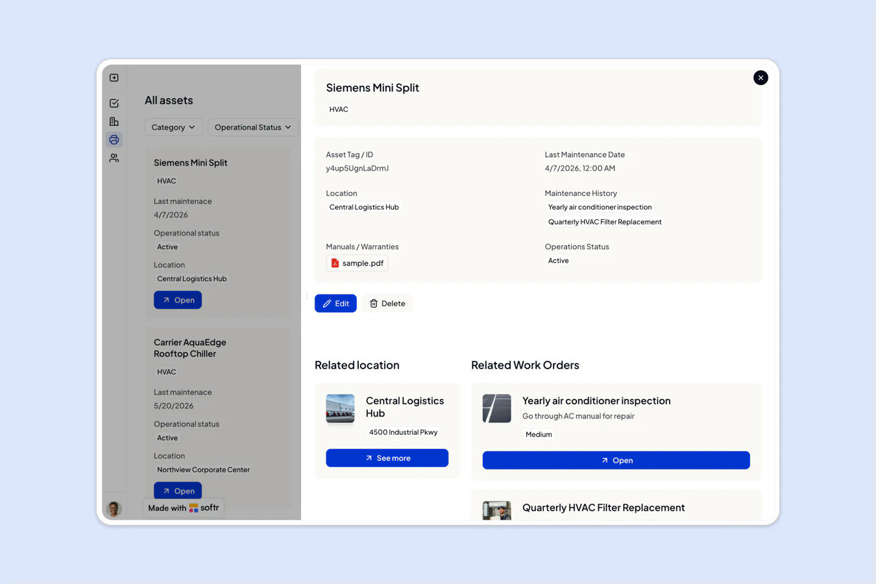The image size is (876, 584).
Task: Click the 4/7/2026, 12:00 AM maintenance date
Action: point(580,168)
